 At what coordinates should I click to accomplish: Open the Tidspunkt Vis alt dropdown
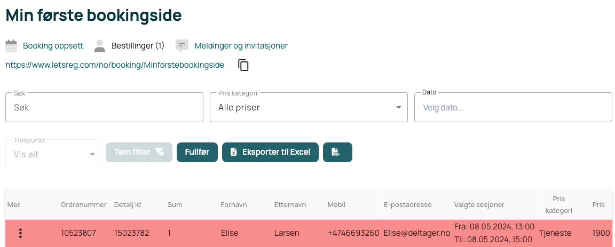(x=53, y=154)
